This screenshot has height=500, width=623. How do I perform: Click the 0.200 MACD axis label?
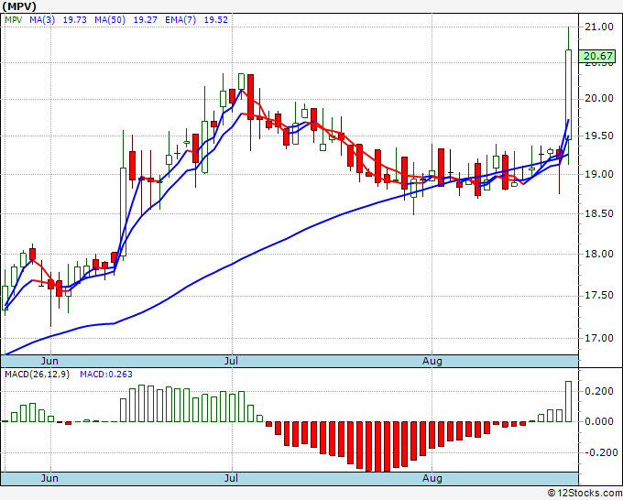(599, 391)
